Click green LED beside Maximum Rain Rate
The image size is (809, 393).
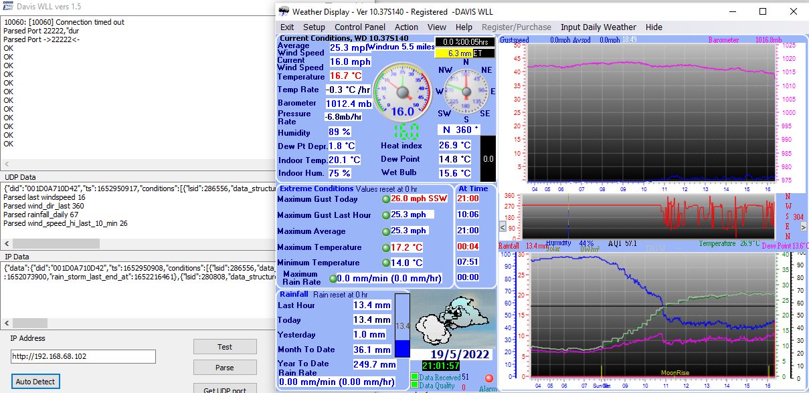(333, 279)
